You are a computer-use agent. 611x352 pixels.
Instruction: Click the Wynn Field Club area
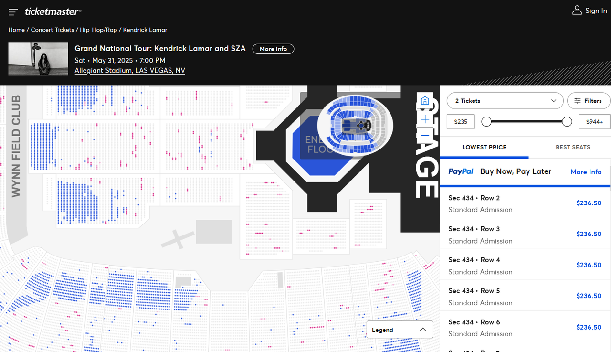16,146
